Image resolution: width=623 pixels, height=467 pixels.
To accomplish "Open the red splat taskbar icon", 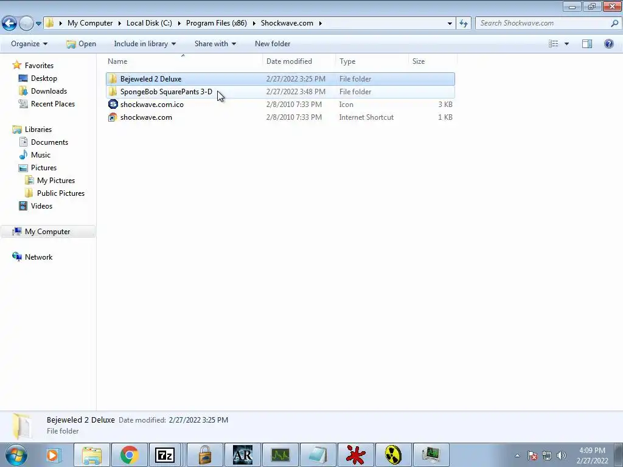I will pos(355,455).
